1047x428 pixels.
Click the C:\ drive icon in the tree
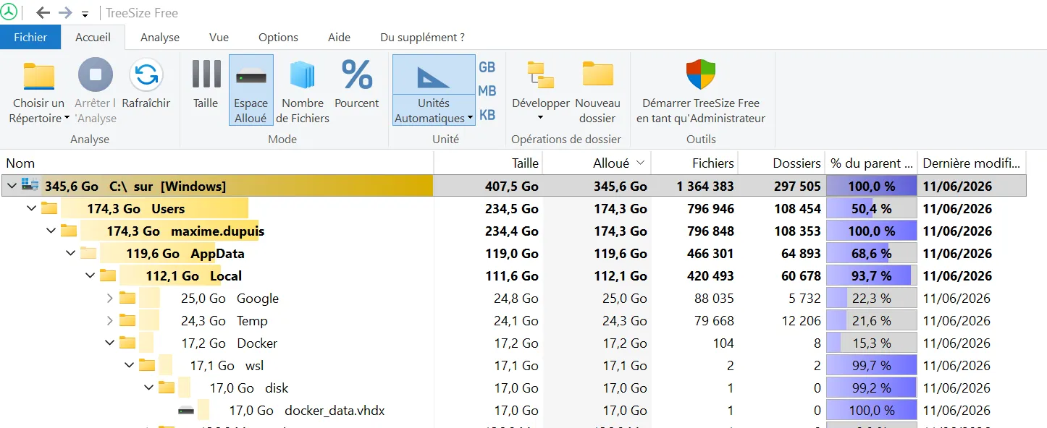coord(30,185)
